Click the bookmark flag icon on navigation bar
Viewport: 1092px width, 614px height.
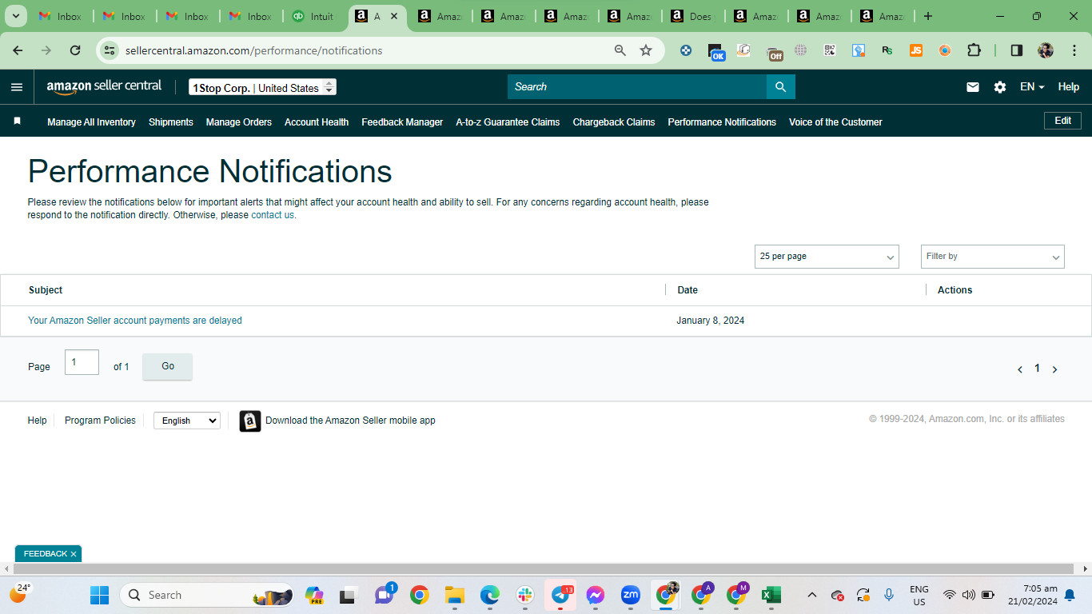(x=17, y=122)
